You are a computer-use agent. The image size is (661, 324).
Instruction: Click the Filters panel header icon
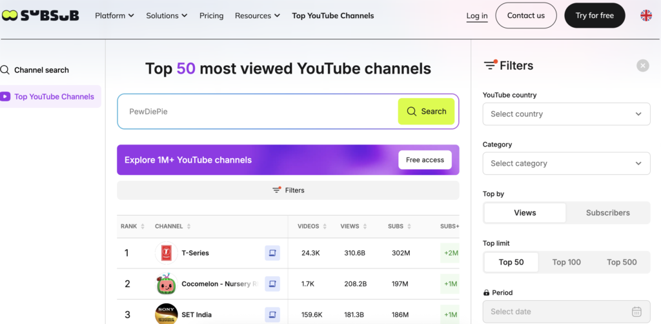pyautogui.click(x=491, y=65)
